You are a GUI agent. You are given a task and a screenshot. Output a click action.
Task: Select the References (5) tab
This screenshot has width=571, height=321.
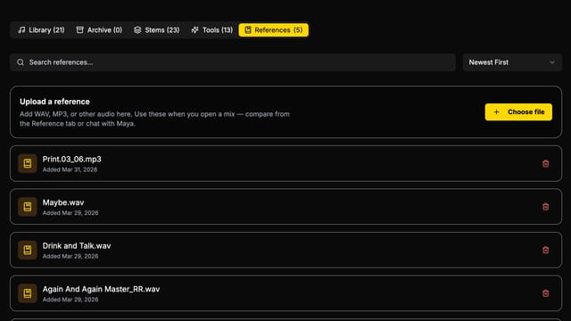tap(274, 29)
